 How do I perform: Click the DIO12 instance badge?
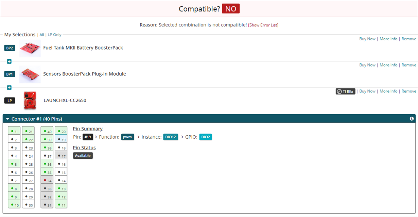pos(171,137)
